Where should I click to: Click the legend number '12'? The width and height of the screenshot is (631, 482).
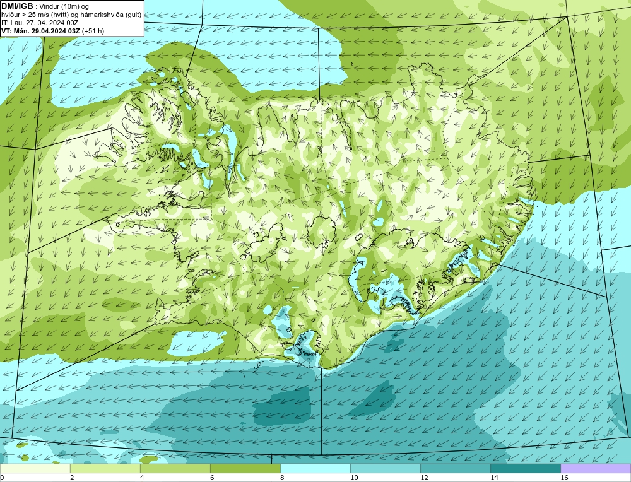point(424,478)
